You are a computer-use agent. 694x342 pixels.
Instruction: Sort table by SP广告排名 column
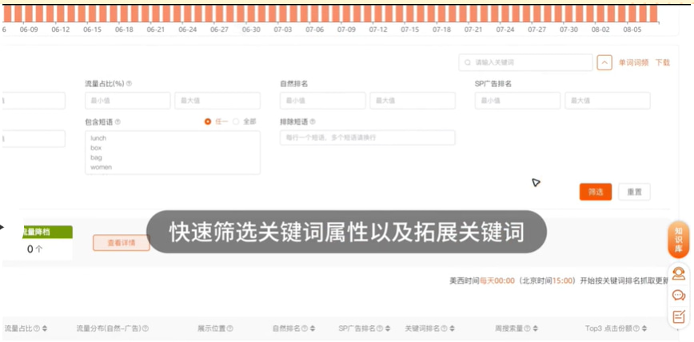(x=388, y=328)
